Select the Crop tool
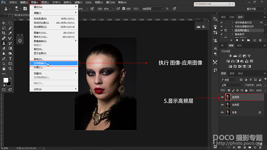Screen dimensions: 267x150 point(4,33)
